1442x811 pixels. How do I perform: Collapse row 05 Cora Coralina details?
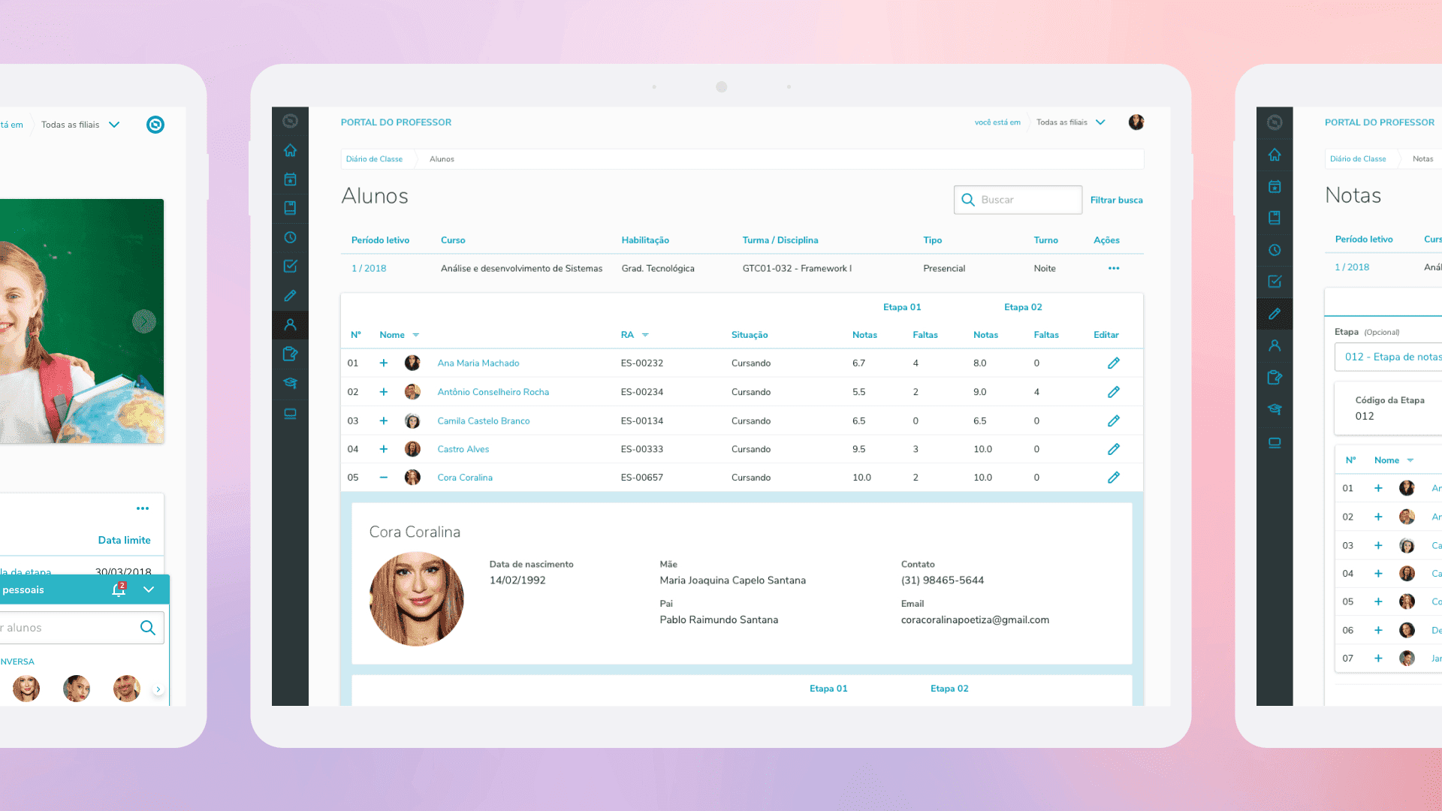(384, 478)
